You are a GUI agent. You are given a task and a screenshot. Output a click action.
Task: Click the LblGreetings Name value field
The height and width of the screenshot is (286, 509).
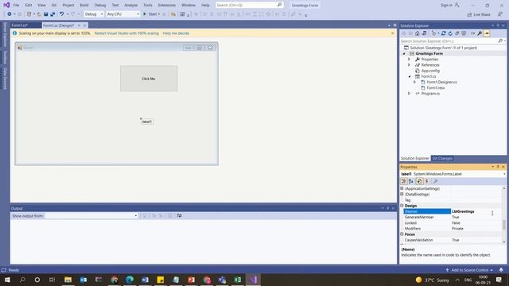point(476,211)
